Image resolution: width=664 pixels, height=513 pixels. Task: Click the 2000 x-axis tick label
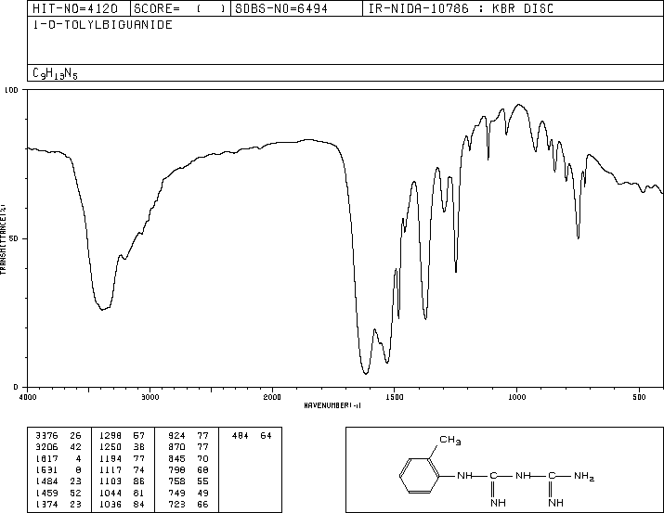(x=272, y=397)
